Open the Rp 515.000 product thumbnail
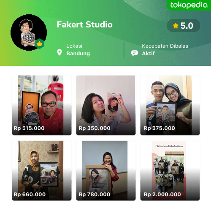 coord(42,105)
